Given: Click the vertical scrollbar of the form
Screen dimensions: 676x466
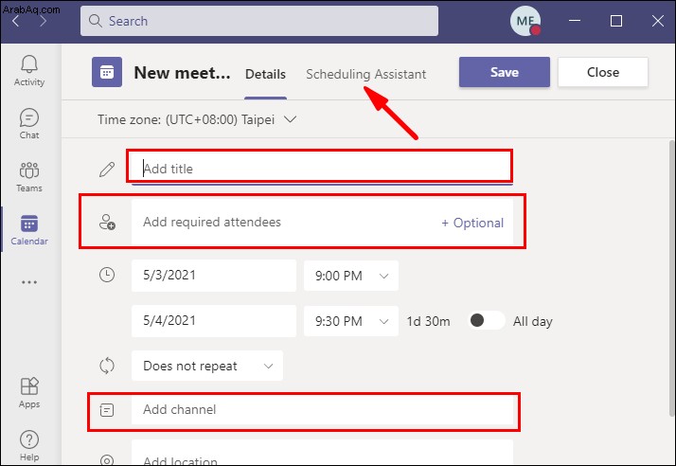Looking at the screenshot, I should [x=672, y=278].
